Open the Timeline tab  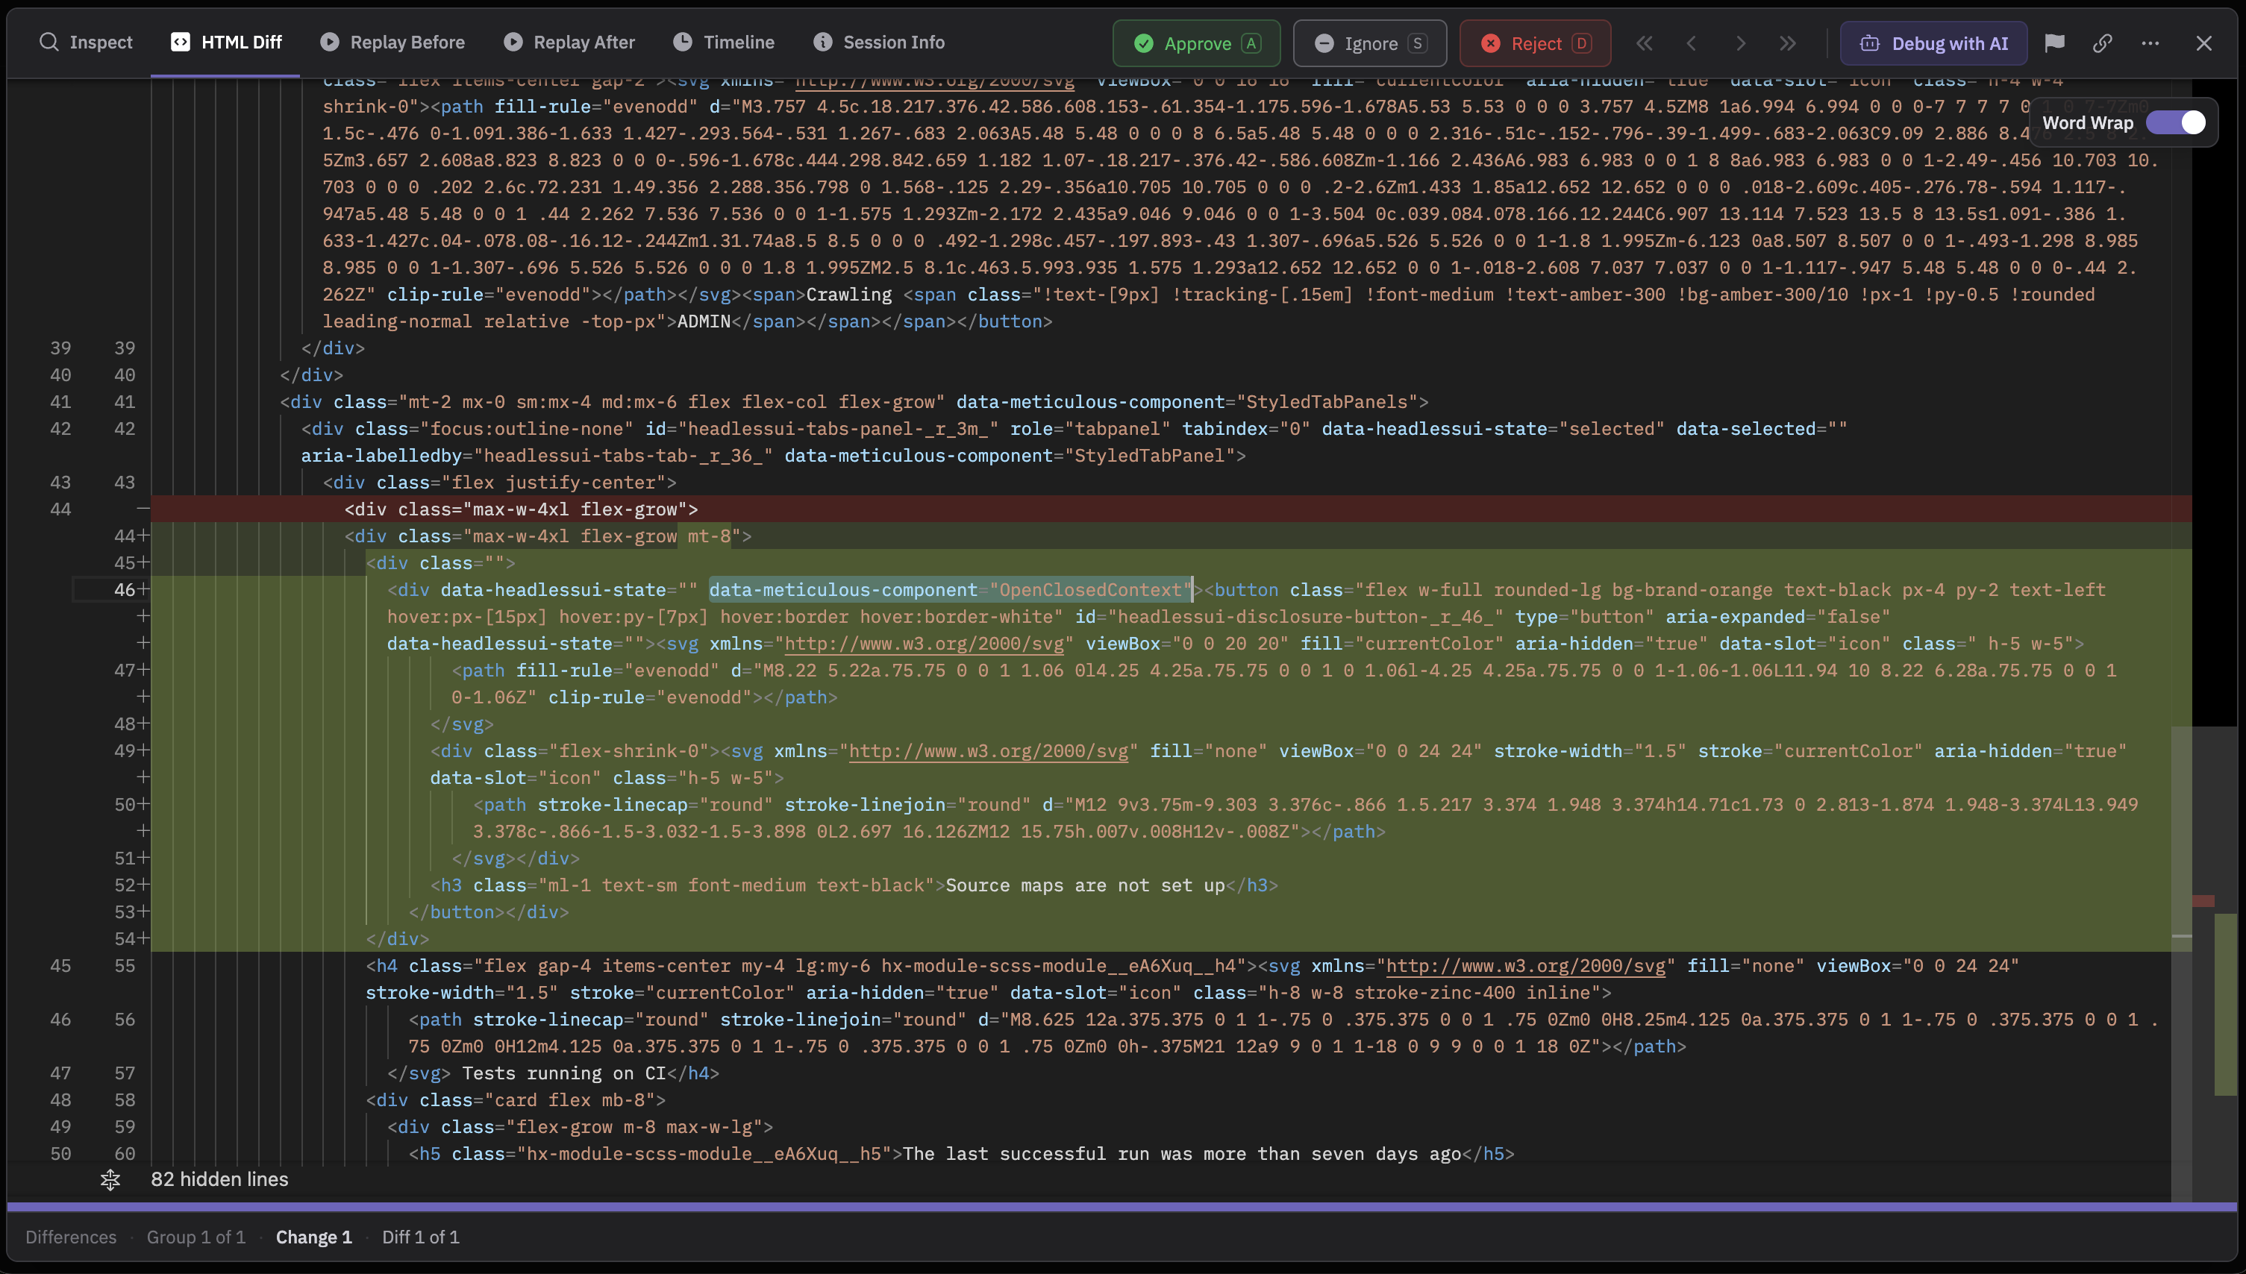723,42
